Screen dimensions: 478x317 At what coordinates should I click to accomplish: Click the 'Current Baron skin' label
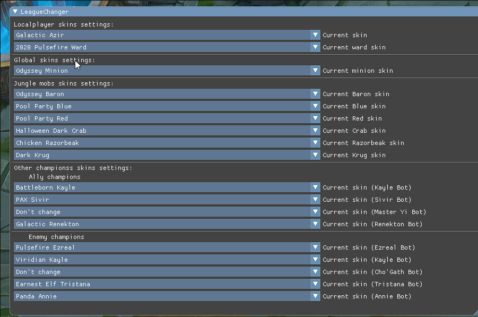[x=356, y=94]
